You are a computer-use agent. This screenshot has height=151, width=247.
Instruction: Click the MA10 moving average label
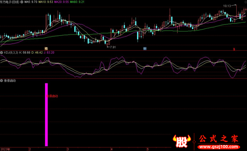45,2
